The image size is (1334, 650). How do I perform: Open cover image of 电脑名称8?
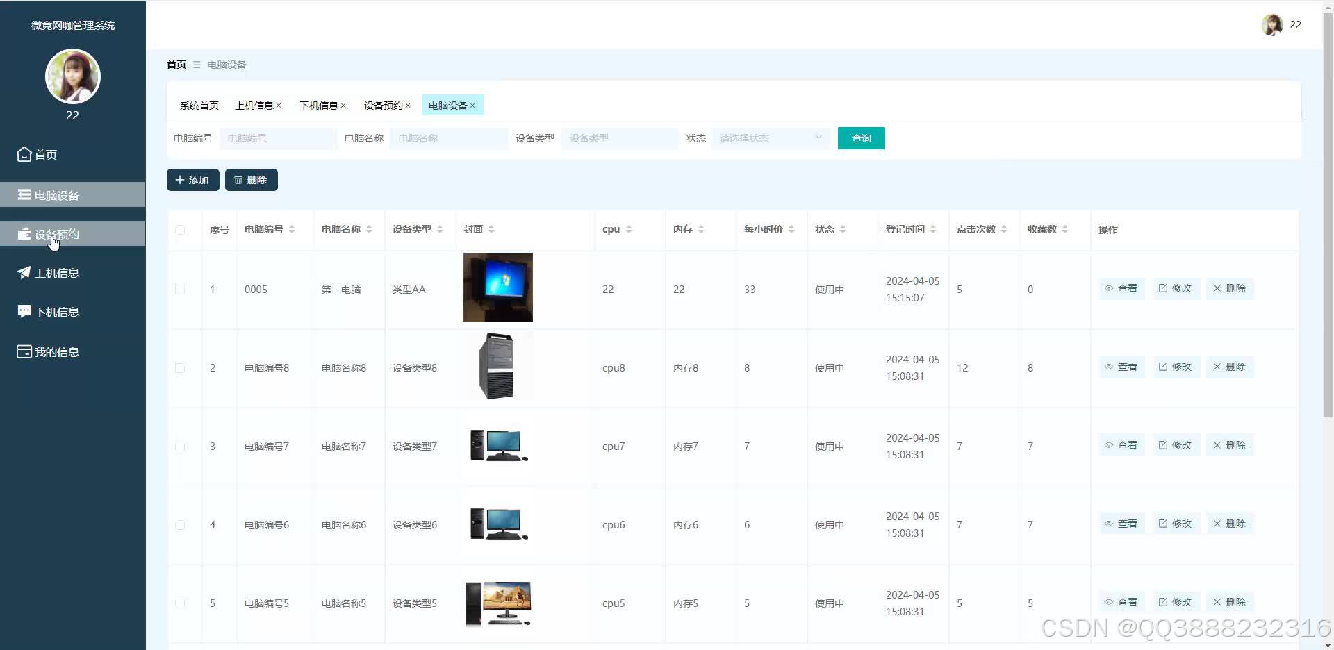(498, 366)
